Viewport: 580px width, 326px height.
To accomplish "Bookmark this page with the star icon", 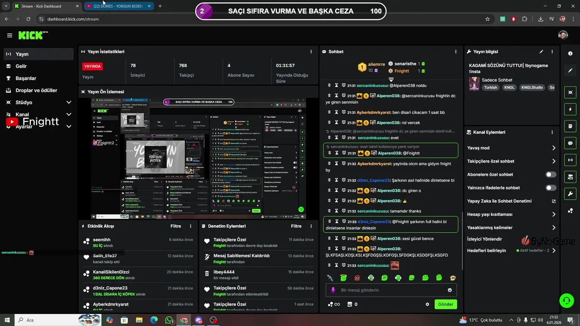I will tap(488, 19).
